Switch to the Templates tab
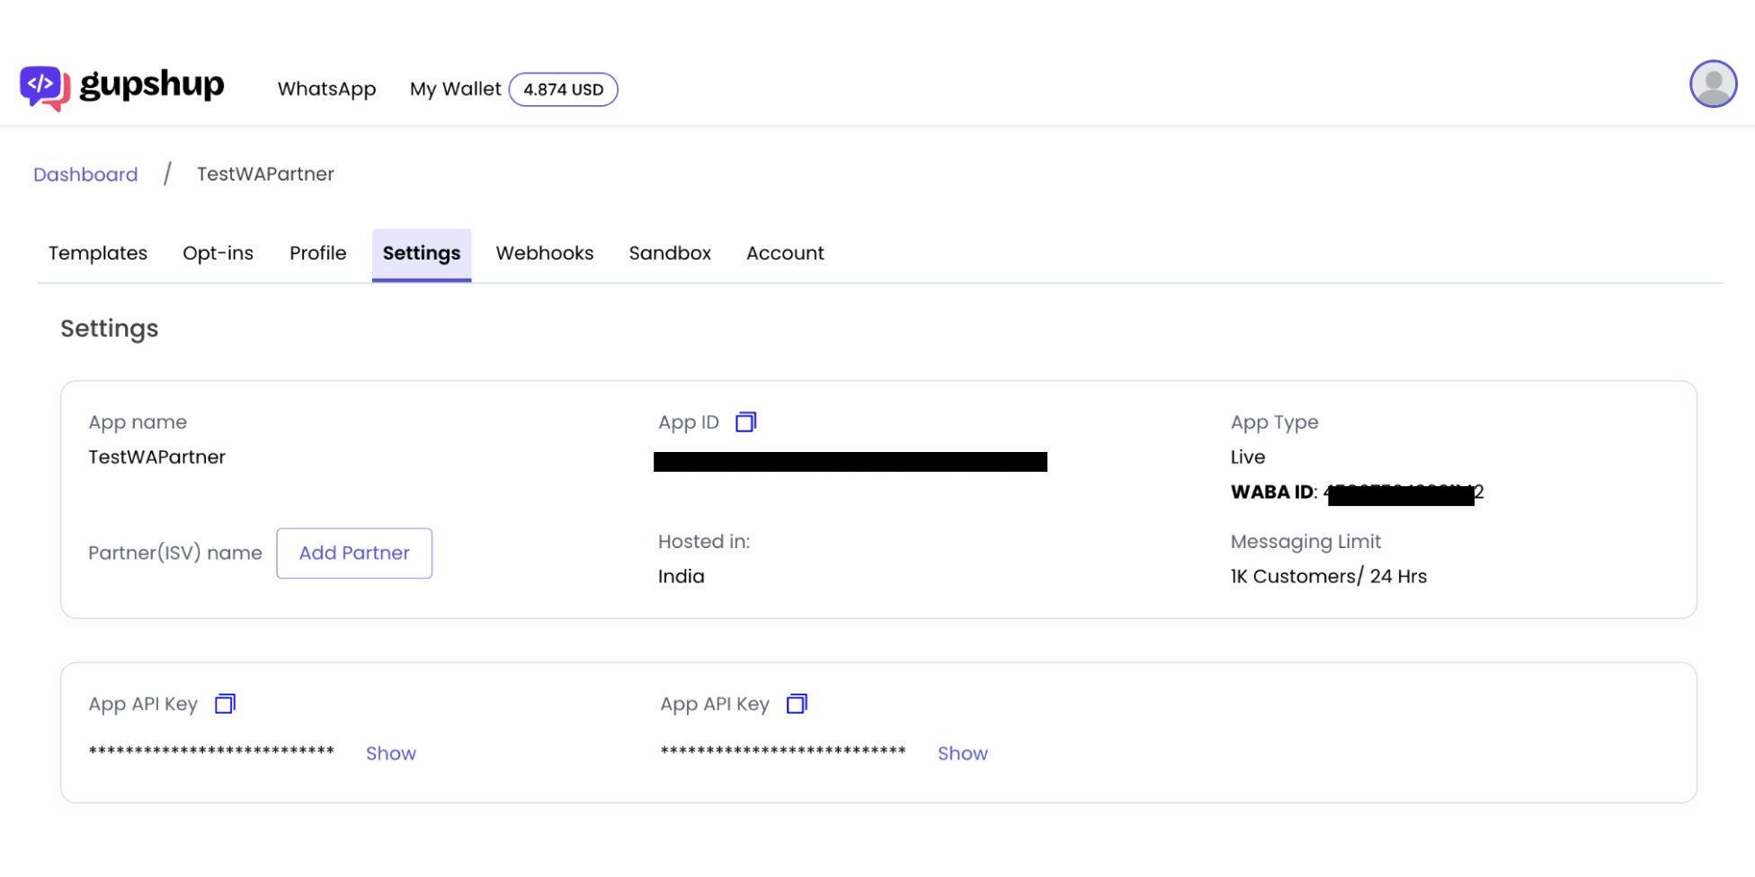 [98, 253]
